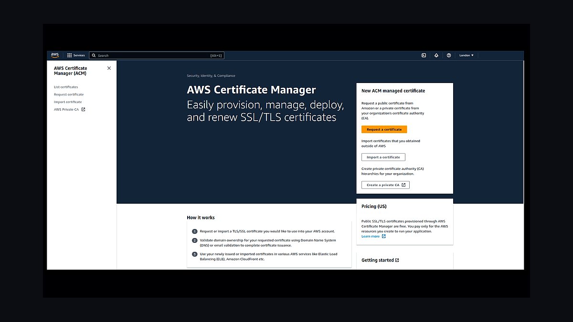Open the AWS Private CA sidebar link
573x322 pixels.
[70, 109]
